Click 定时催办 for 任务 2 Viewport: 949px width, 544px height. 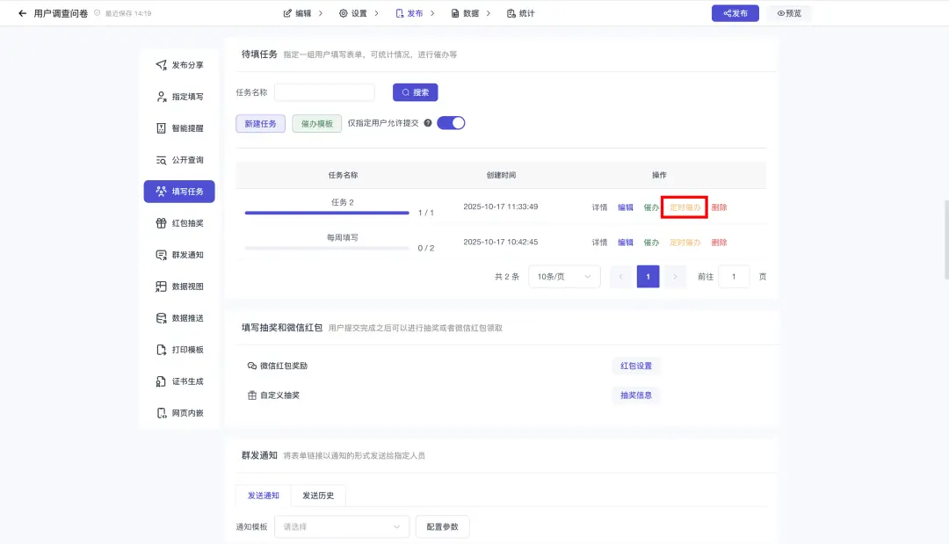685,207
